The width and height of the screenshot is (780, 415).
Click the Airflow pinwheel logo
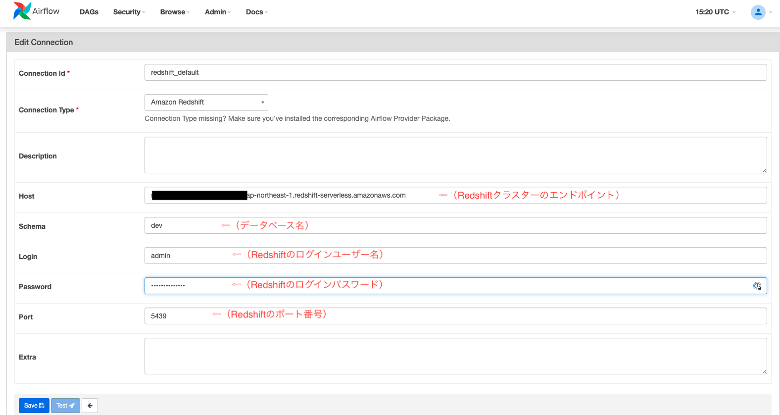click(x=22, y=11)
